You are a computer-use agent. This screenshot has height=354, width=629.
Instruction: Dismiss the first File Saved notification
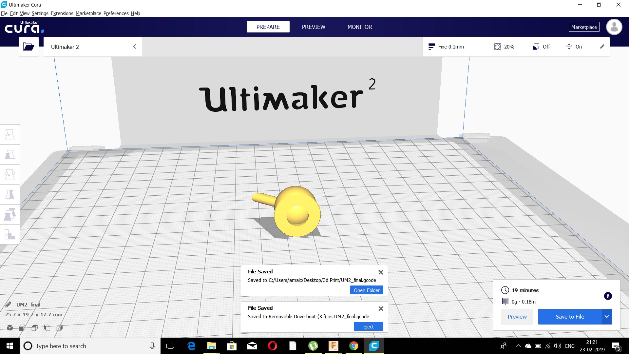click(x=381, y=272)
